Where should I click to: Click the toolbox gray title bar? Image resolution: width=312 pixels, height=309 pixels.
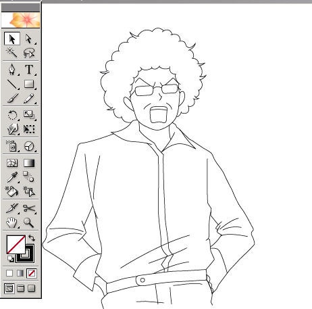21,7
